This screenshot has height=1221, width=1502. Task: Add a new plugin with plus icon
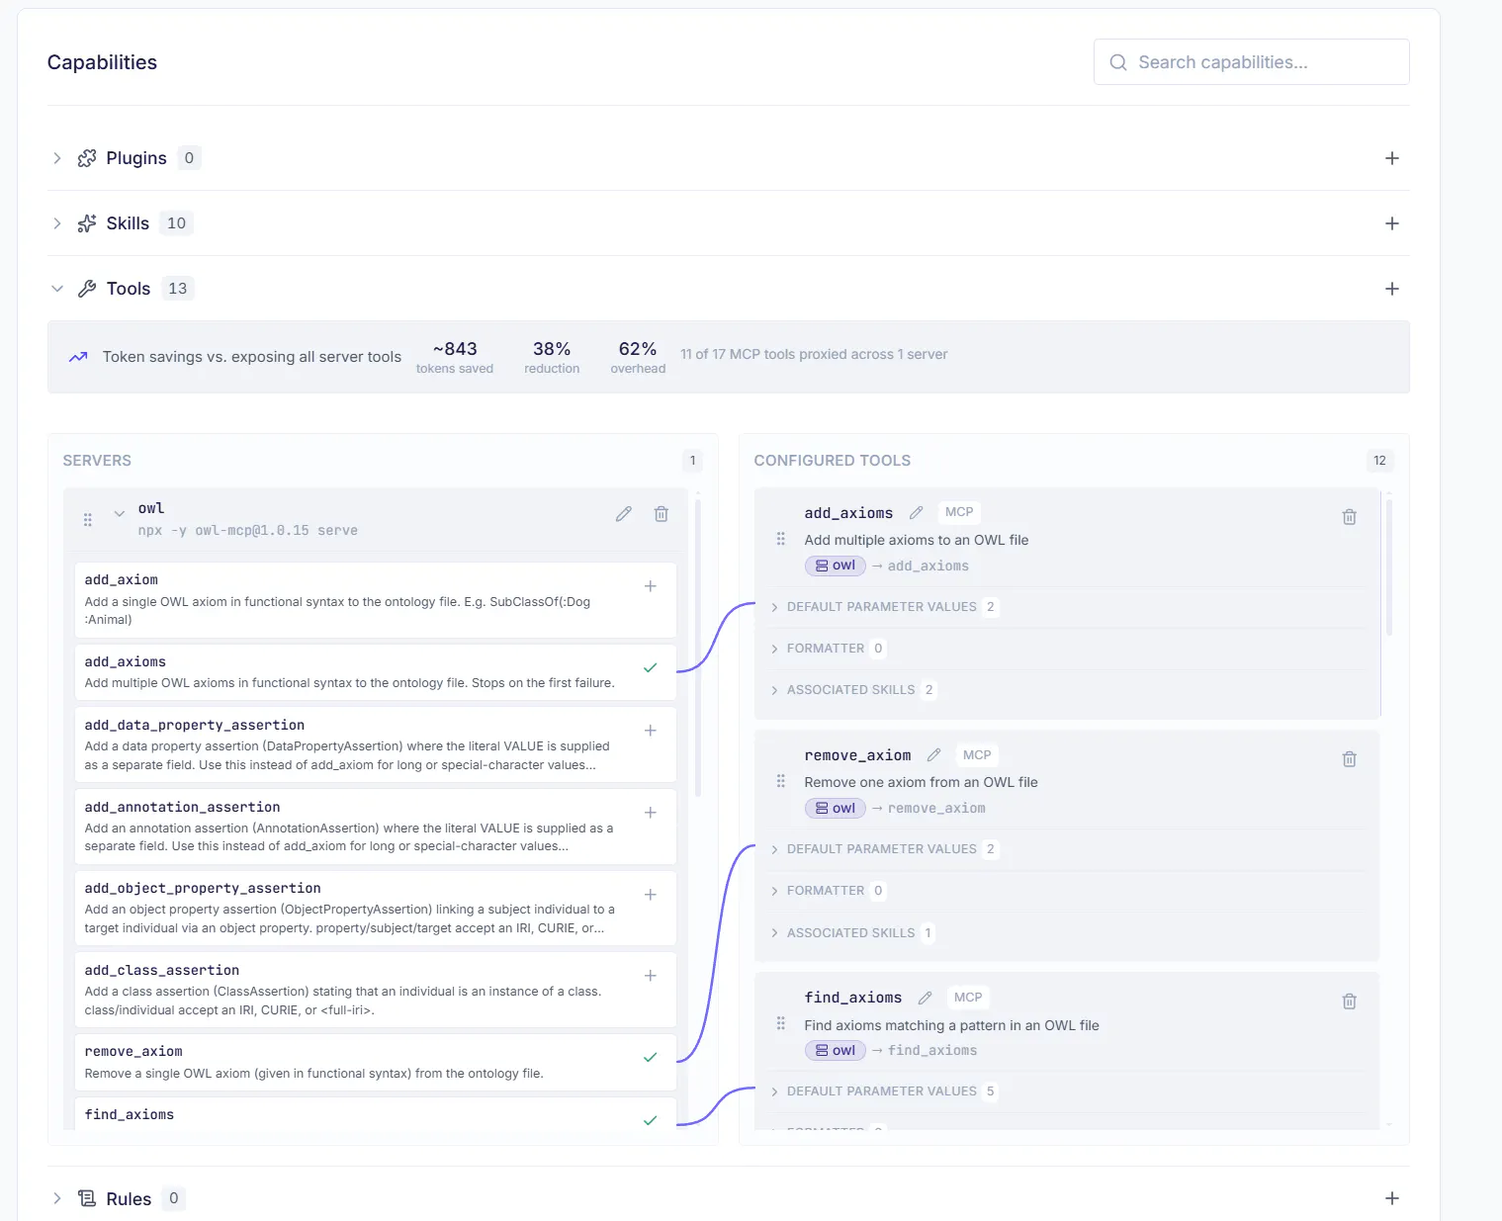click(1392, 158)
